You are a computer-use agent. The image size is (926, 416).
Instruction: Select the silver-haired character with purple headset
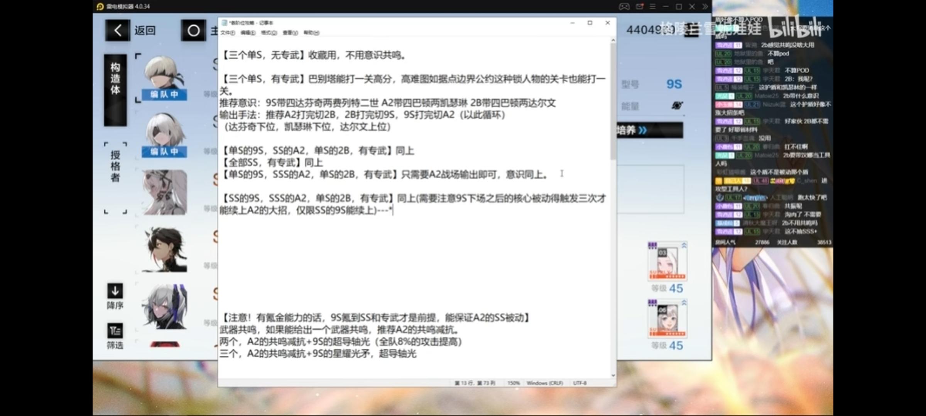point(164,307)
